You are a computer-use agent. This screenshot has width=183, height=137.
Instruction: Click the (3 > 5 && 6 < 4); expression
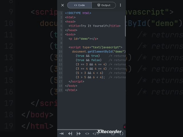coord(90,77)
